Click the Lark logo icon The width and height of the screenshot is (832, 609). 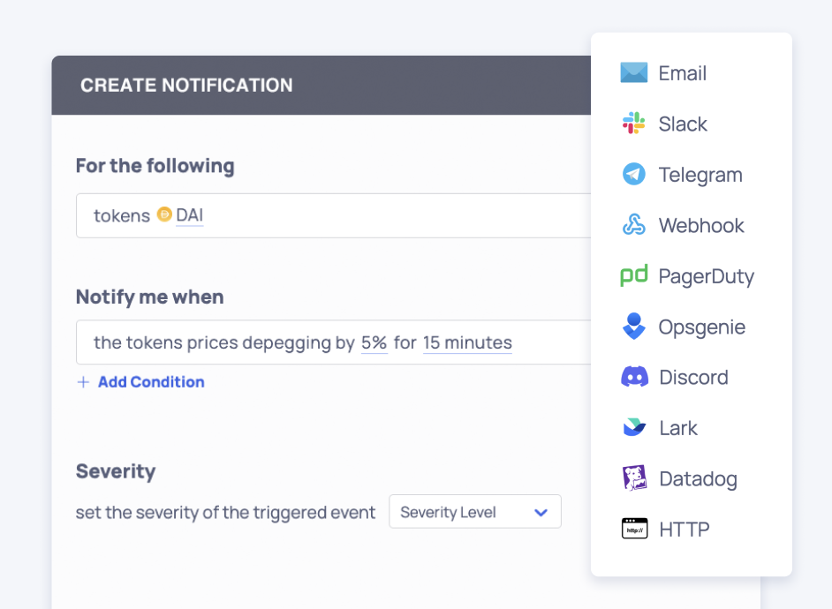click(x=634, y=428)
